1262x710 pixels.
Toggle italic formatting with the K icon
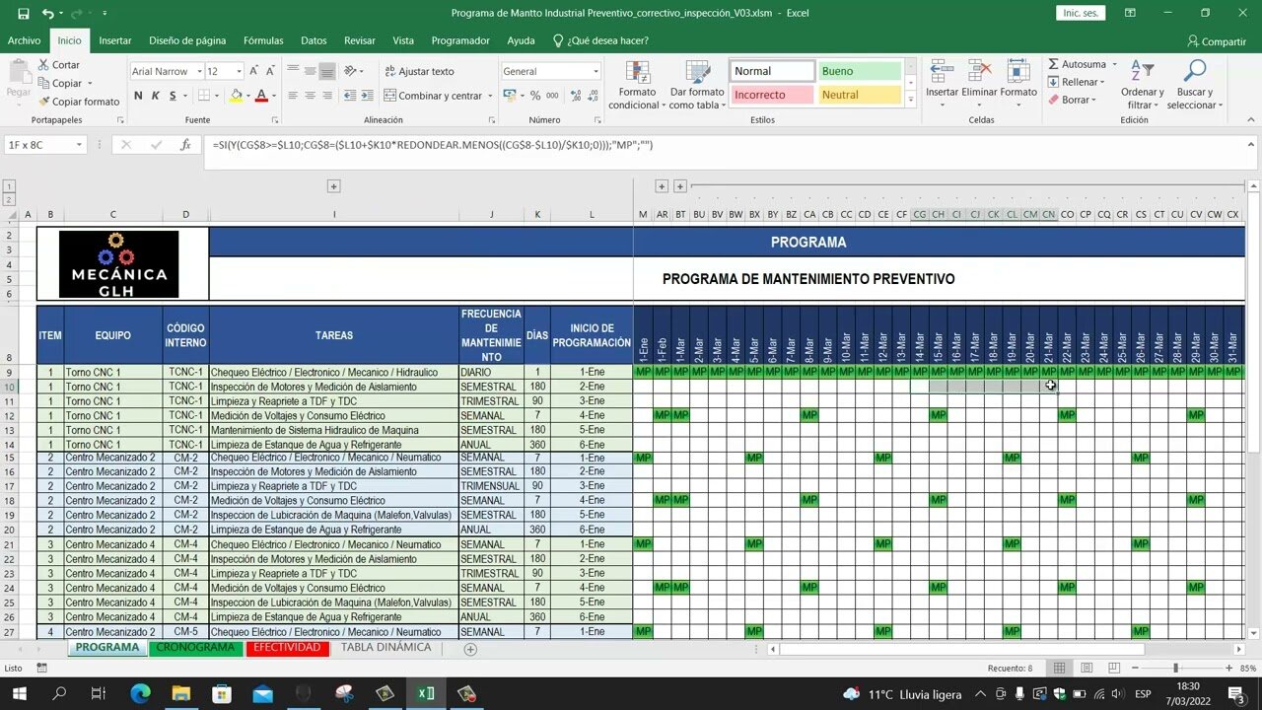[155, 96]
